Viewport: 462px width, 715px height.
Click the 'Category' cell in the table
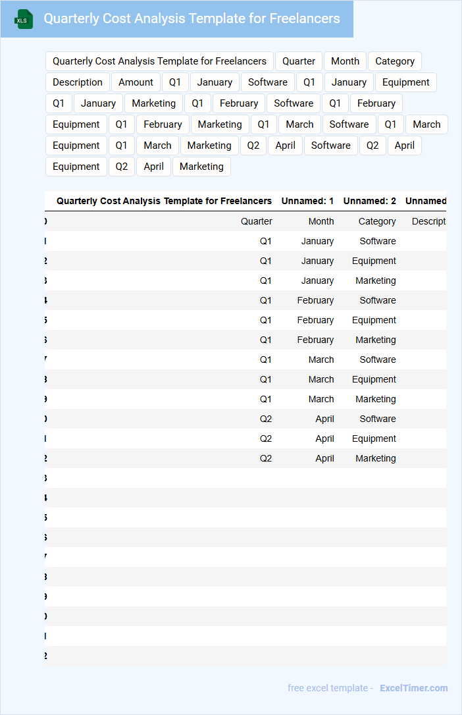[x=377, y=221]
